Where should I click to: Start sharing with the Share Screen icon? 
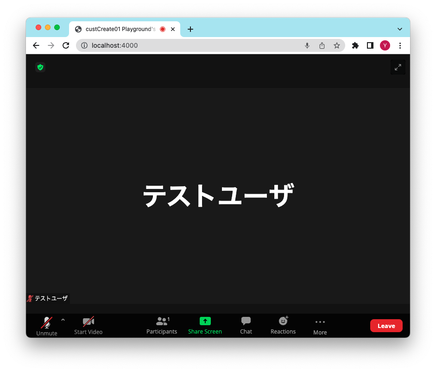205,325
